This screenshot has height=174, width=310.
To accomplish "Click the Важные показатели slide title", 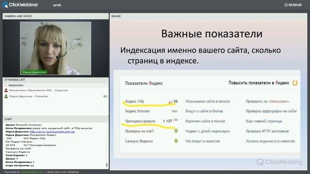I will tap(212, 33).
